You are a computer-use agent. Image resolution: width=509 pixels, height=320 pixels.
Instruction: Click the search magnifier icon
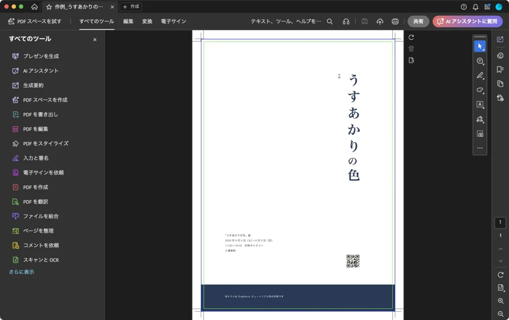coord(330,21)
